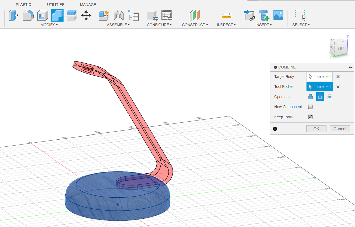Collapse the COMBINE dialog header icon

click(x=275, y=67)
